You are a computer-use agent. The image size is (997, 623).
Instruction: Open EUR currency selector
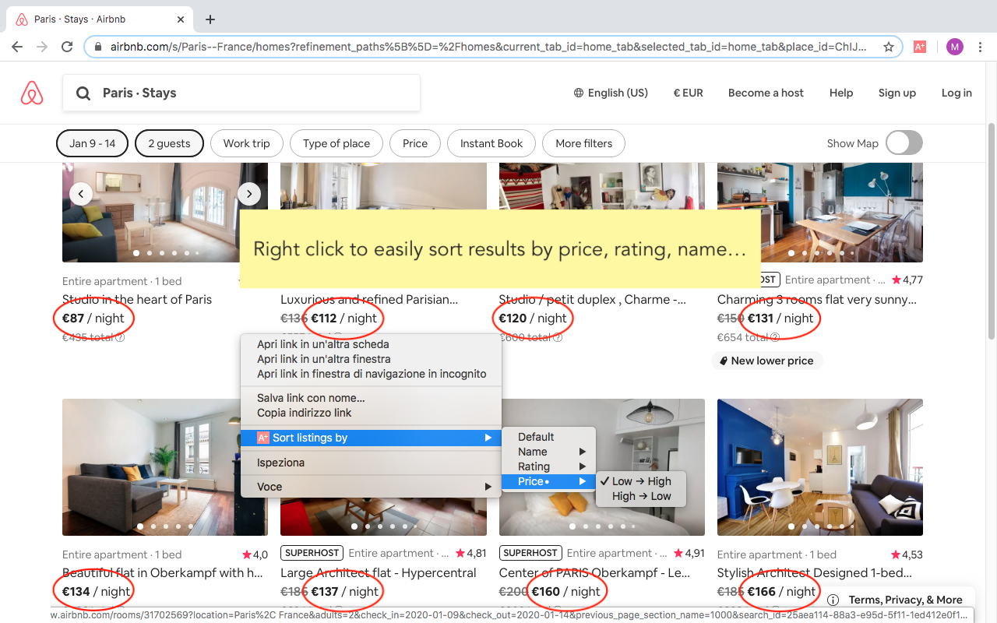pyautogui.click(x=688, y=93)
